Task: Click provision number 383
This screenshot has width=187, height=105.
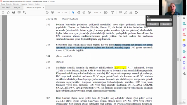Action: pyautogui.click(x=48, y=45)
